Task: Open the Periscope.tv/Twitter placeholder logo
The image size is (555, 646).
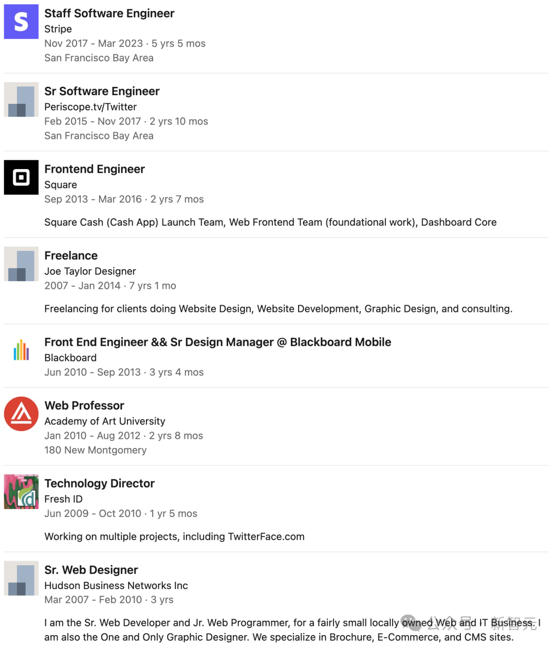Action: 21,100
